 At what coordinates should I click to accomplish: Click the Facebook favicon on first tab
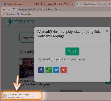tap(5, 4)
